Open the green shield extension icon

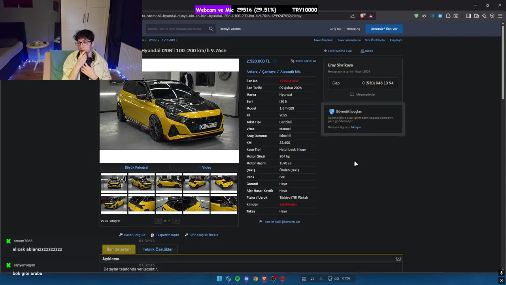[416, 16]
